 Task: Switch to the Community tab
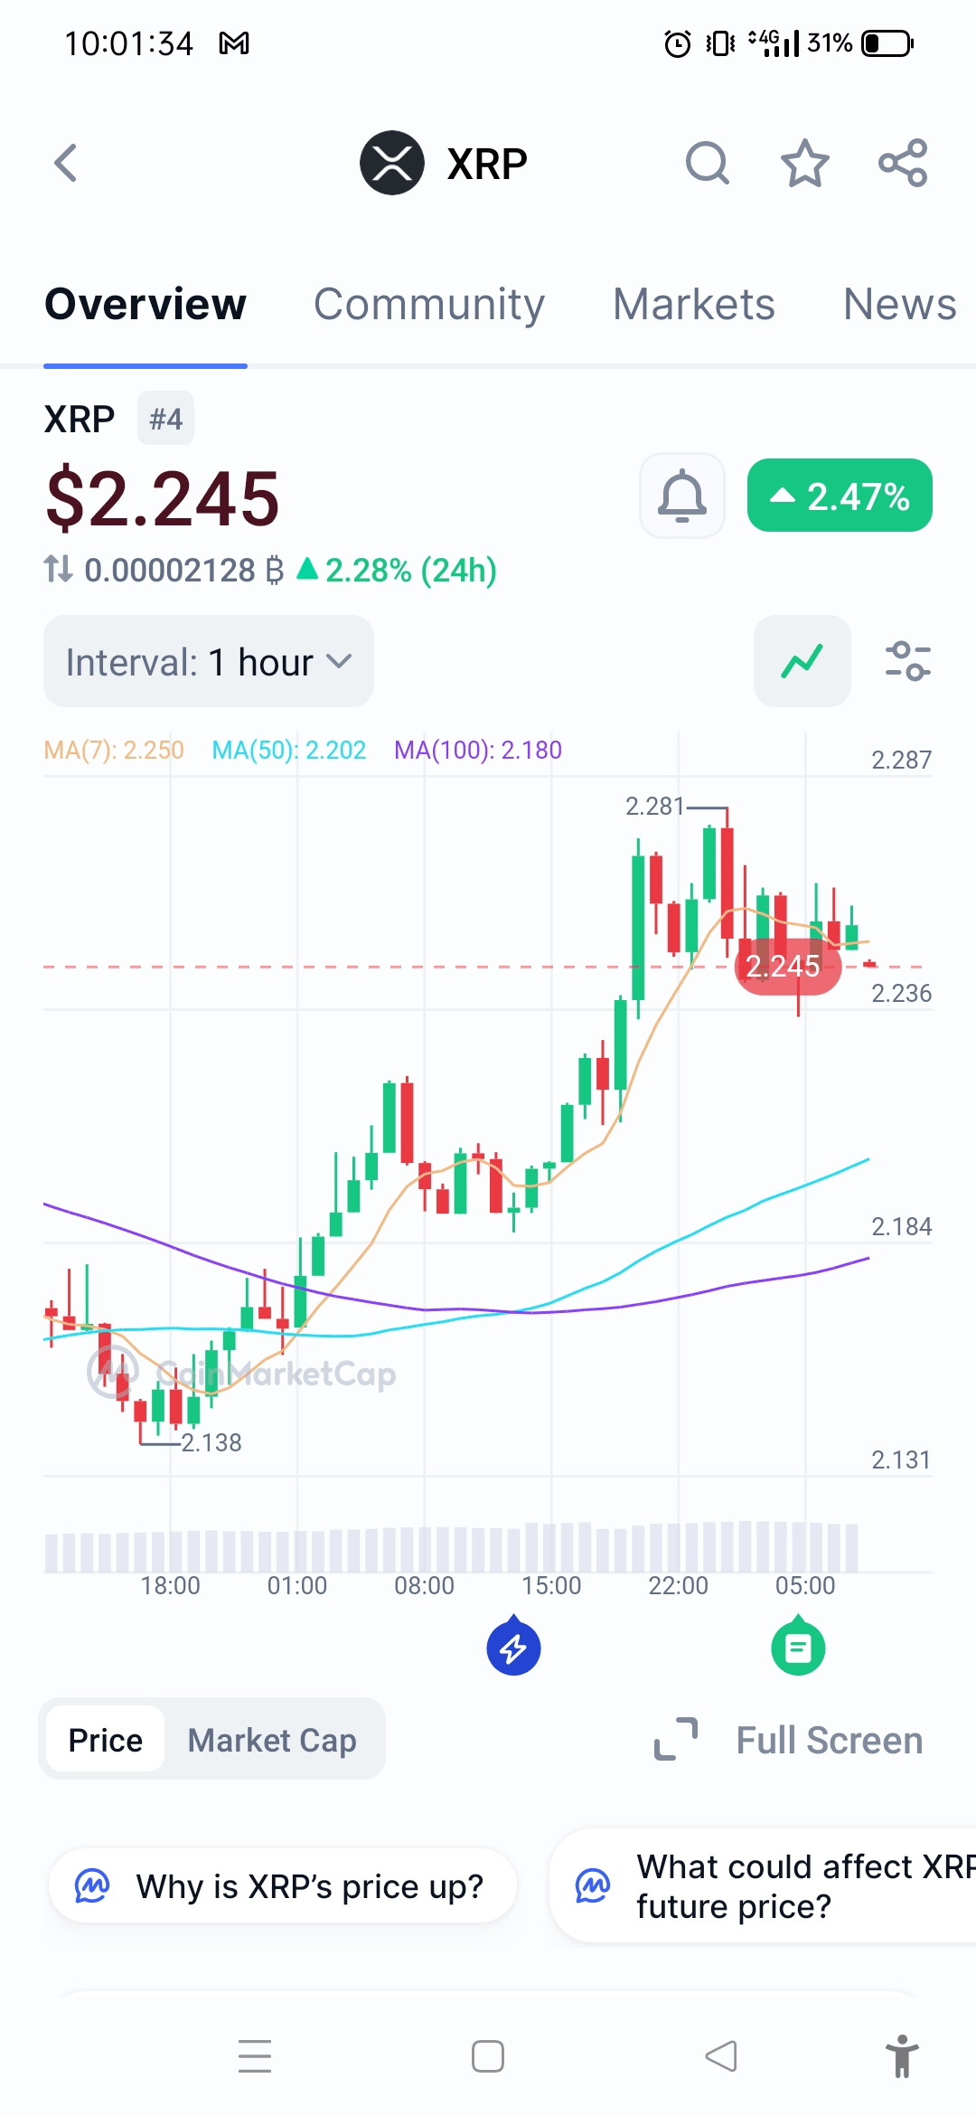429,304
